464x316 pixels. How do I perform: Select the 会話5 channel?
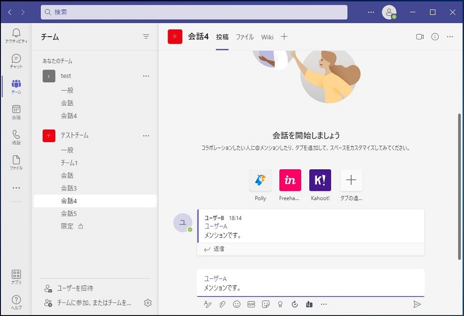69,214
